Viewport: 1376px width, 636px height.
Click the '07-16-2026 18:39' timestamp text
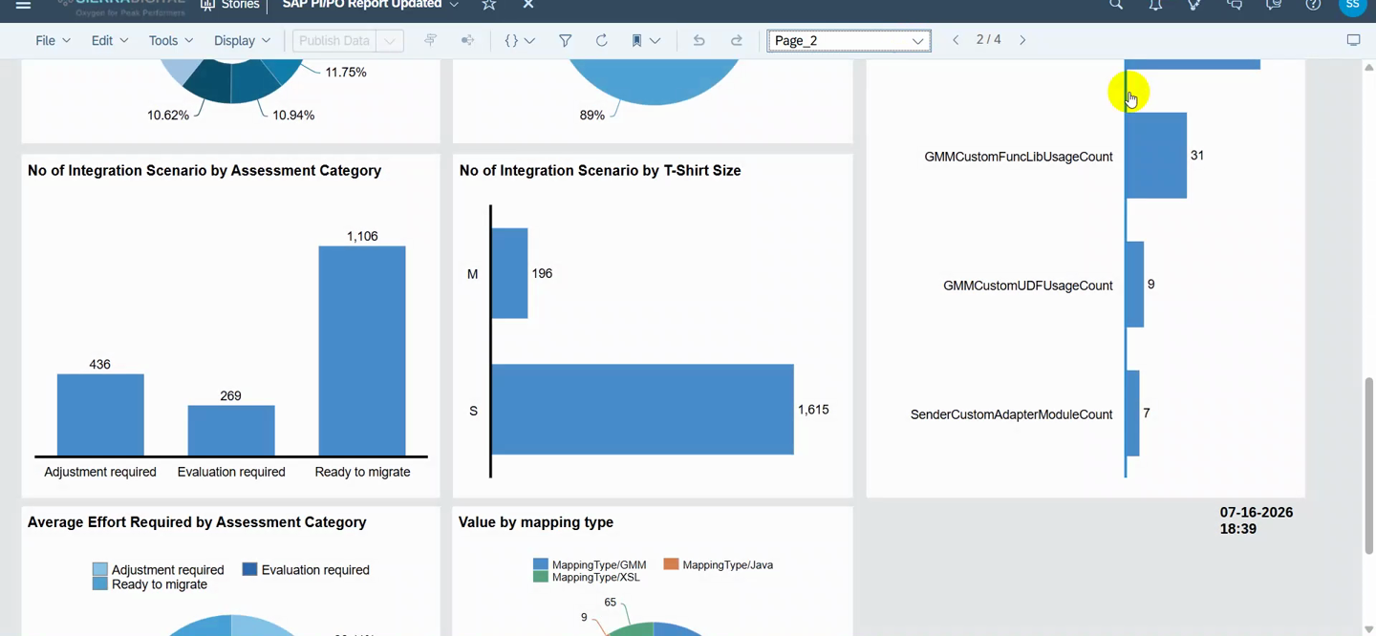pos(1257,520)
